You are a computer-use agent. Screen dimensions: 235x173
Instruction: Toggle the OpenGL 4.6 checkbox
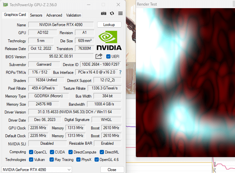(96, 160)
